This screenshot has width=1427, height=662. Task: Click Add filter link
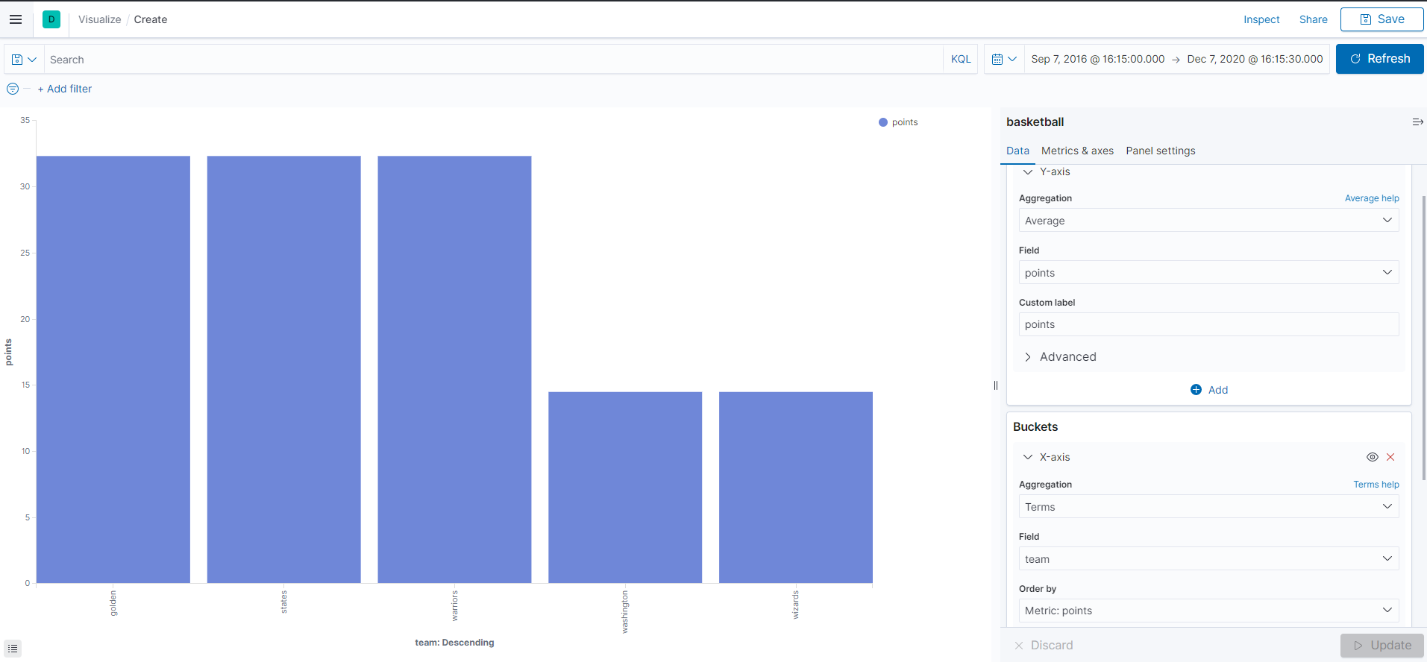coord(65,89)
